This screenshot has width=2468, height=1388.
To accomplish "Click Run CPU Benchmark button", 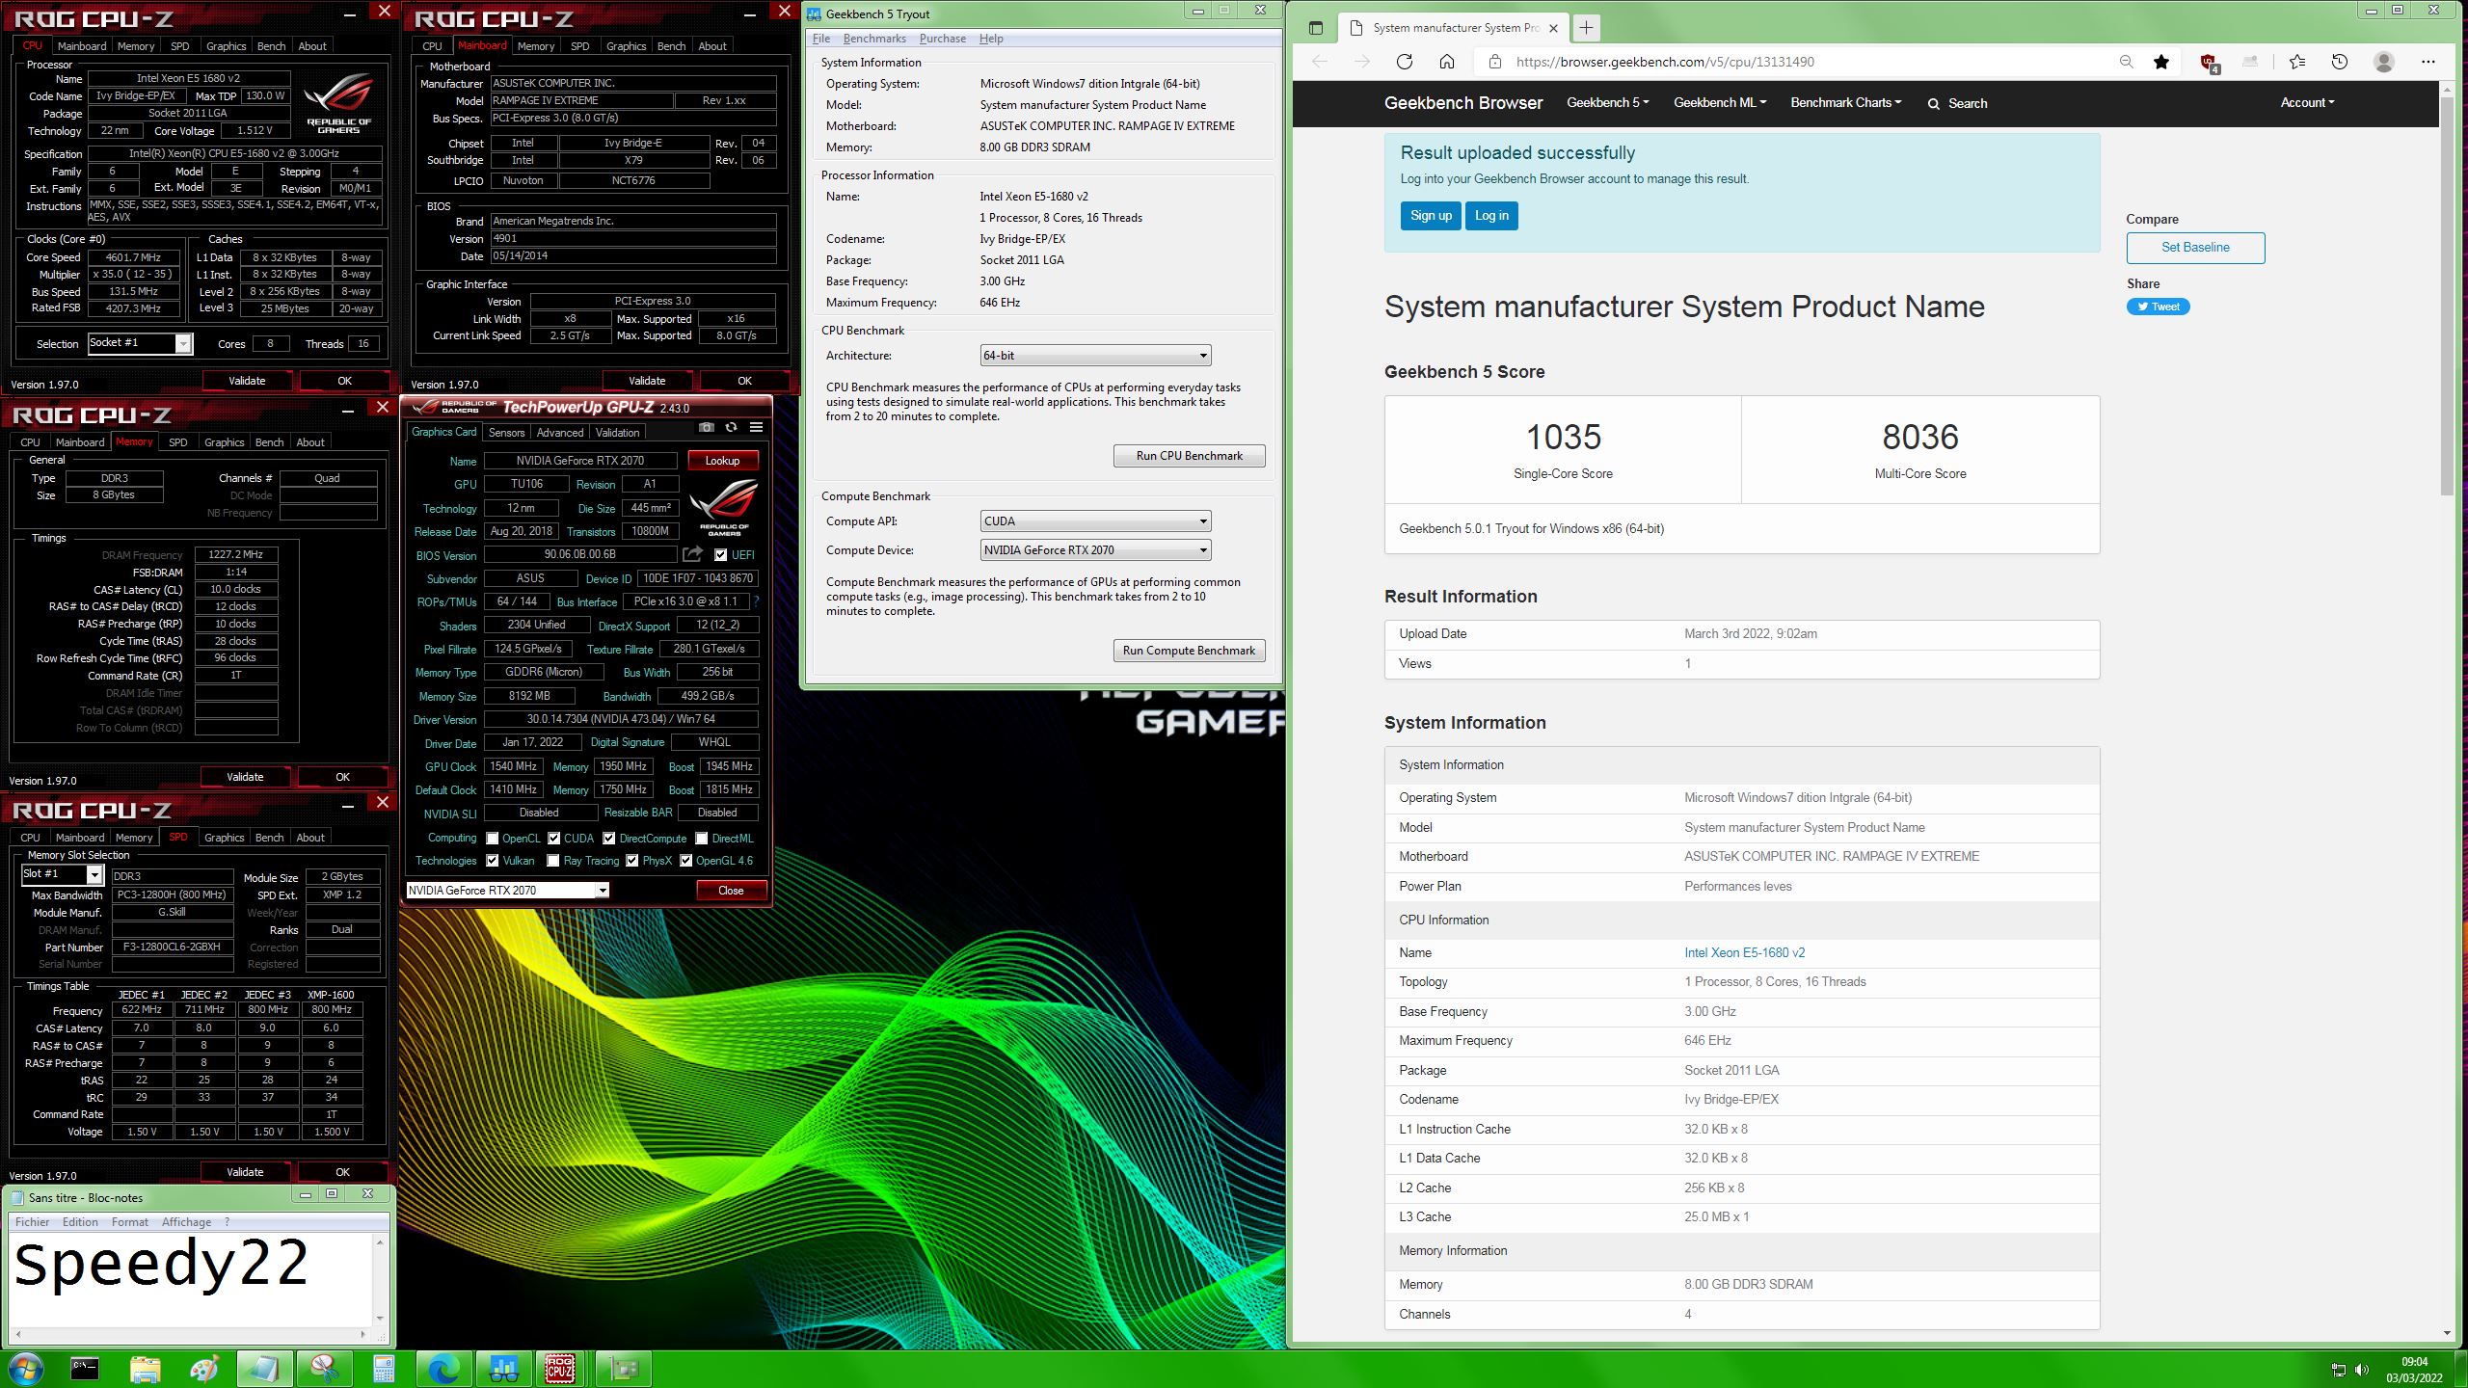I will [x=1189, y=456].
